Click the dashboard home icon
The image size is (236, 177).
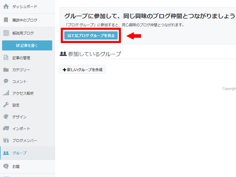6,6
